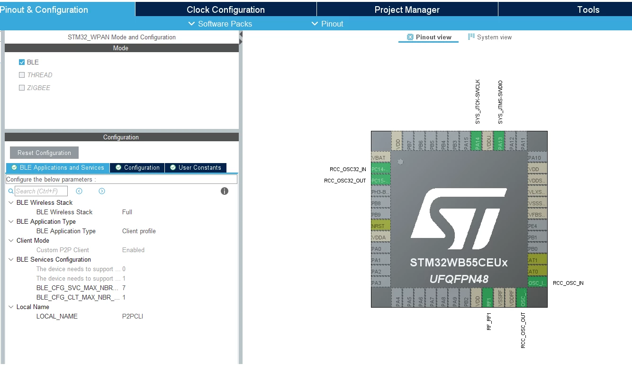Go to the previous search match arrow
The height and width of the screenshot is (365, 632).
tap(79, 191)
